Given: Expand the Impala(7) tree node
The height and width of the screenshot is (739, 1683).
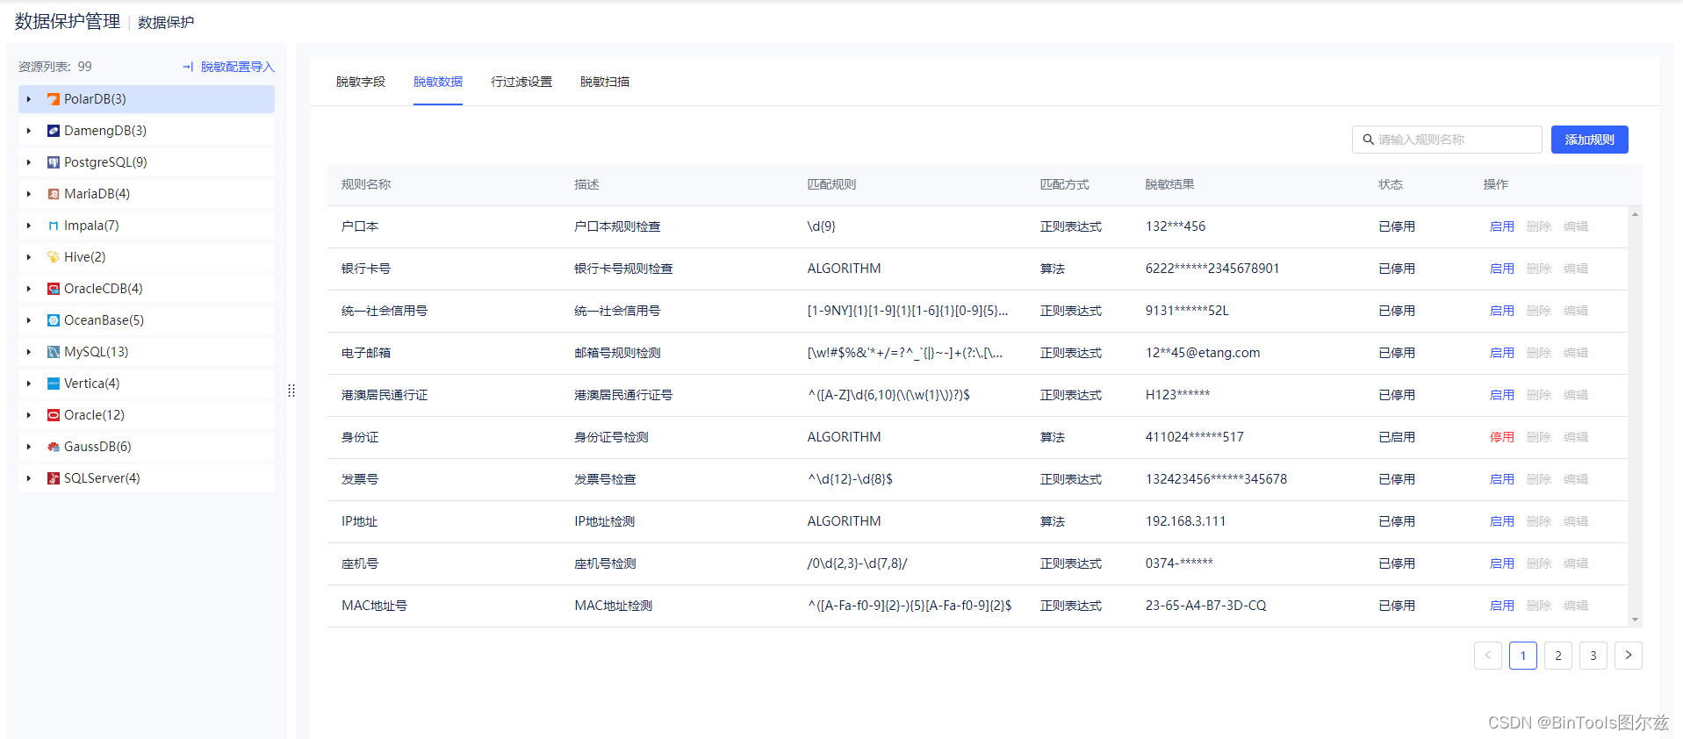Looking at the screenshot, I should click(29, 226).
